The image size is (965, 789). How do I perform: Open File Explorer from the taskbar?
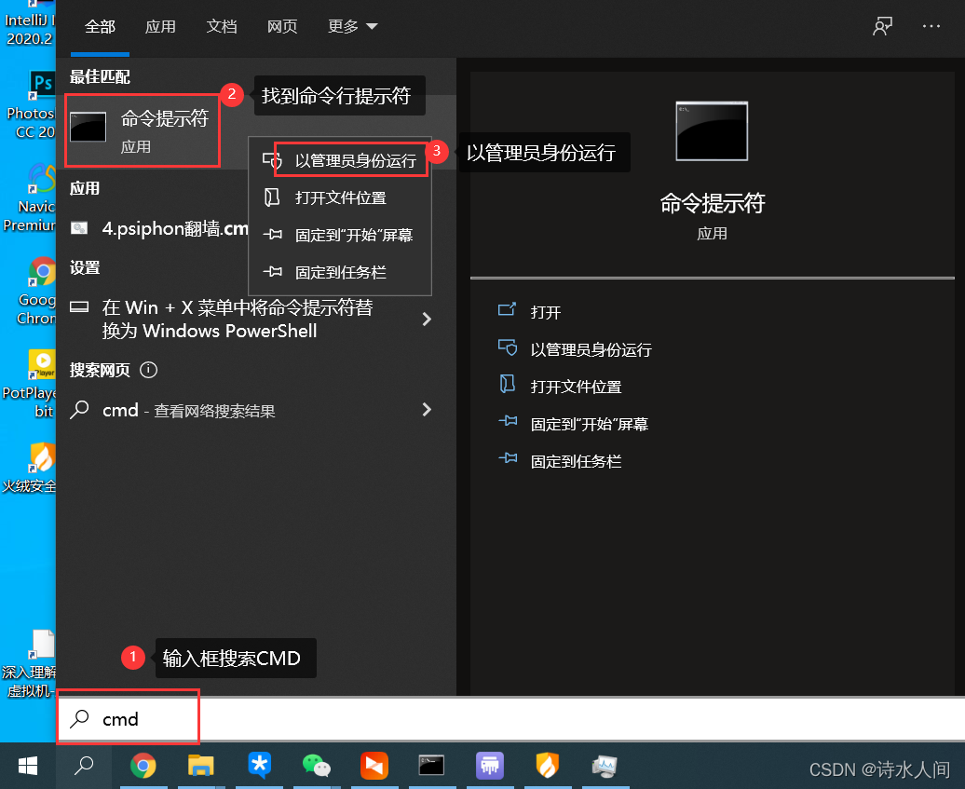201,767
